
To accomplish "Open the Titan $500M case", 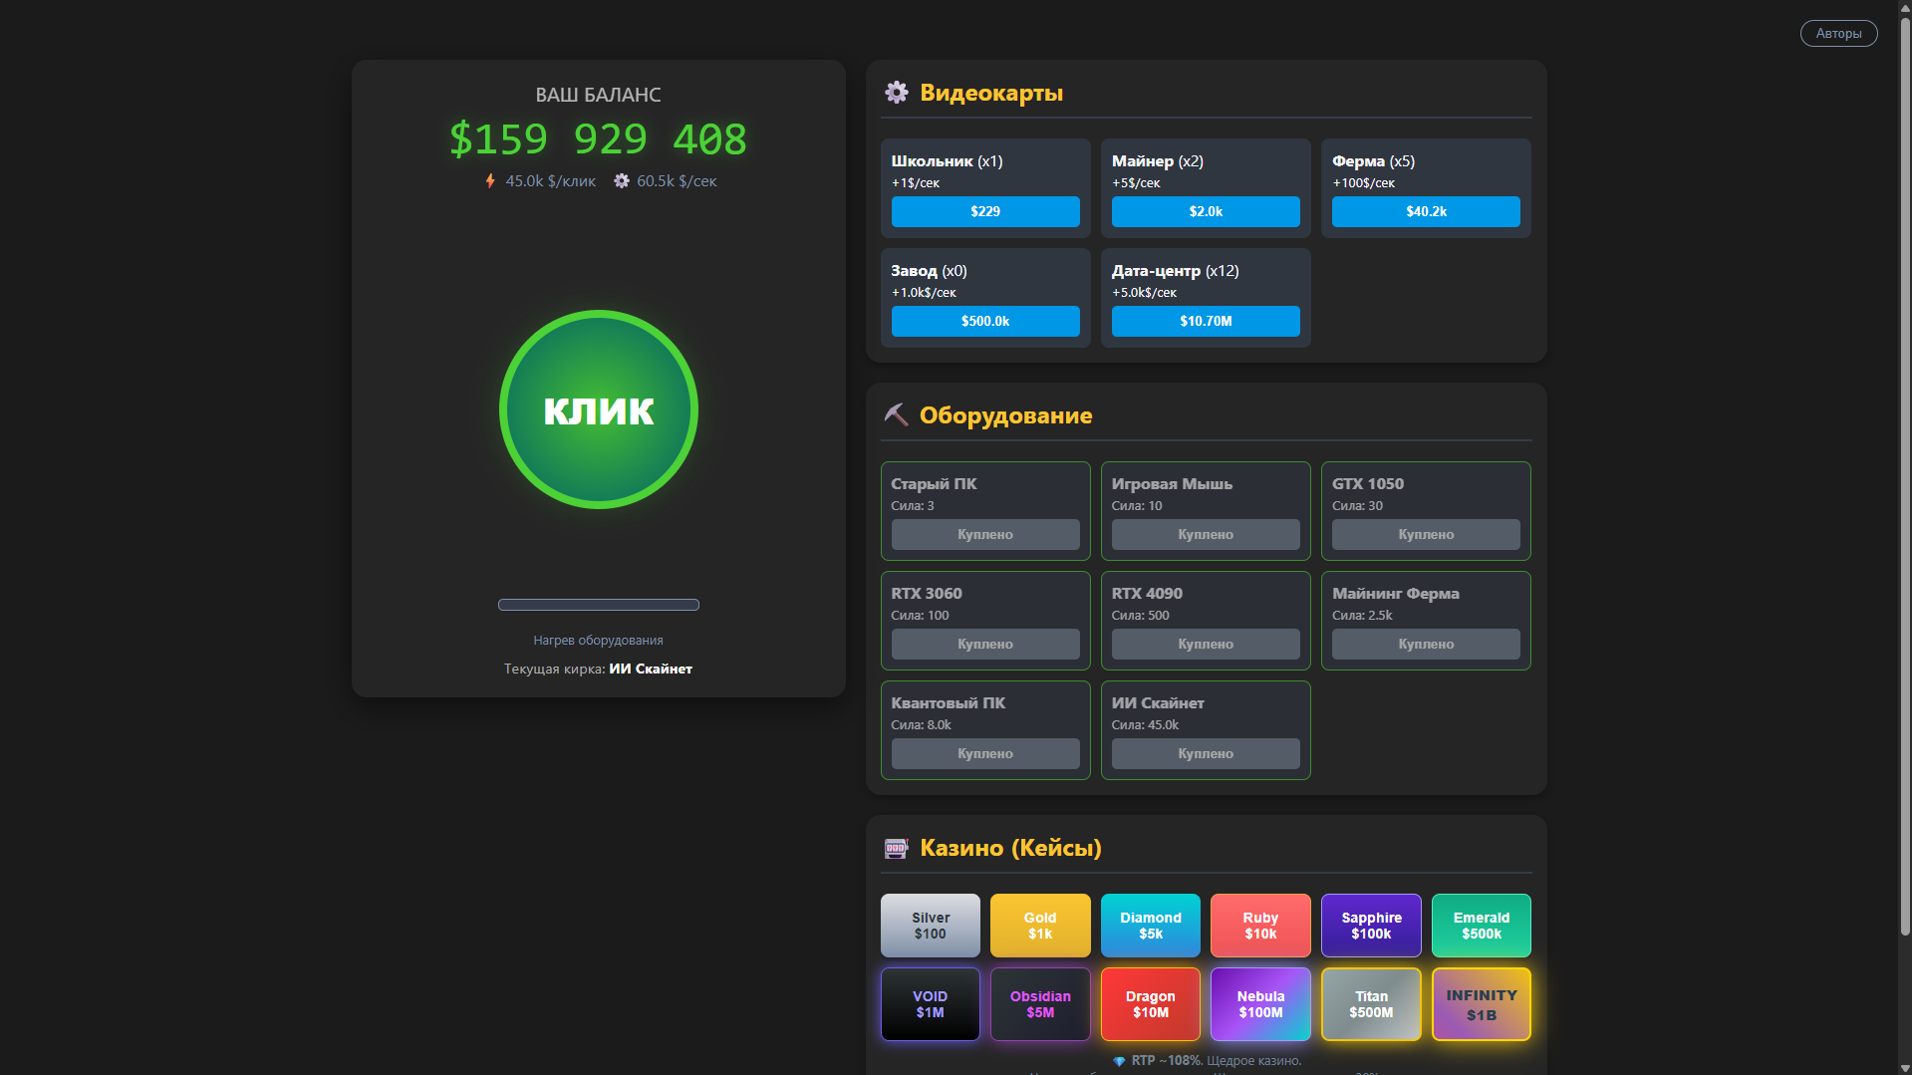I will [1371, 1004].
